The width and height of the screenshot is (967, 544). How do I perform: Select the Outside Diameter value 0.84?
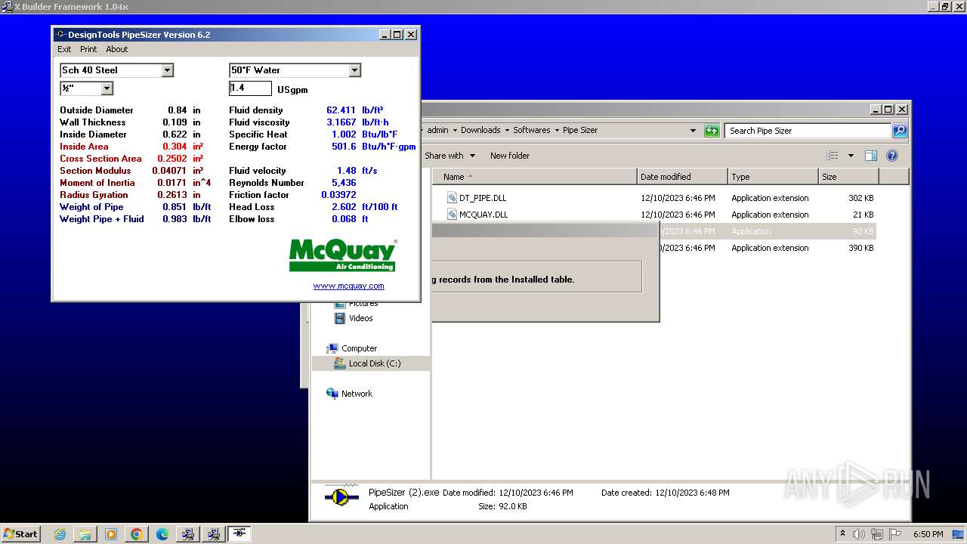(178, 110)
